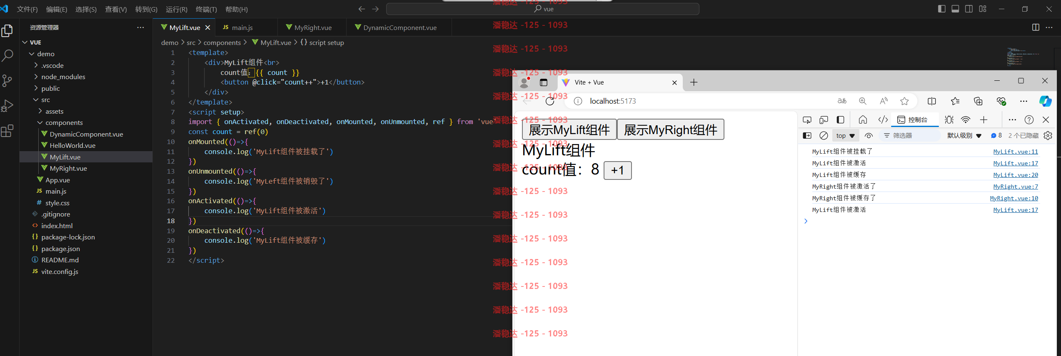Zoom icon in browser address bar
Screen dimensions: 1061x356
(863, 101)
